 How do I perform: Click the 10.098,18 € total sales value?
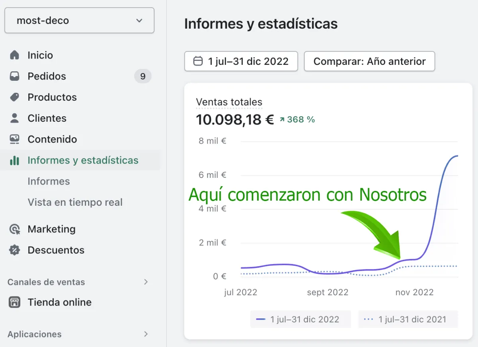click(x=235, y=119)
